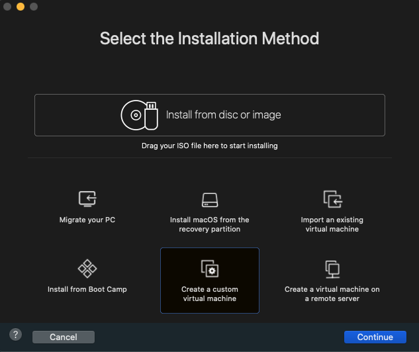419x352 pixels.
Task: Click the Boot Camp diamond icon
Action: 87,269
